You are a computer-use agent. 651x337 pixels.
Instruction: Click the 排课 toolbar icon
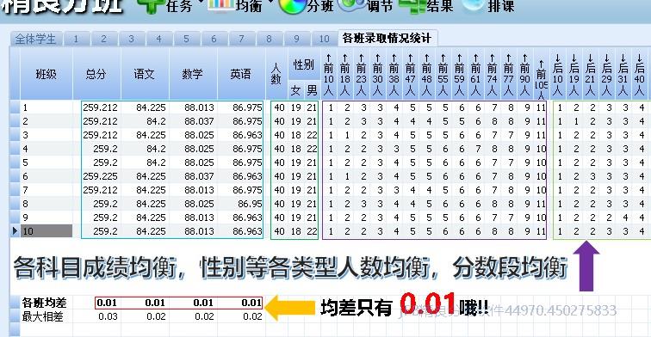[x=473, y=5]
